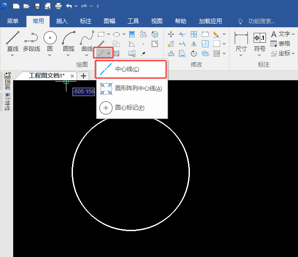The image size is (298, 257).
Task: Click the rectangle drawing tool icon
Action: coord(101,34)
